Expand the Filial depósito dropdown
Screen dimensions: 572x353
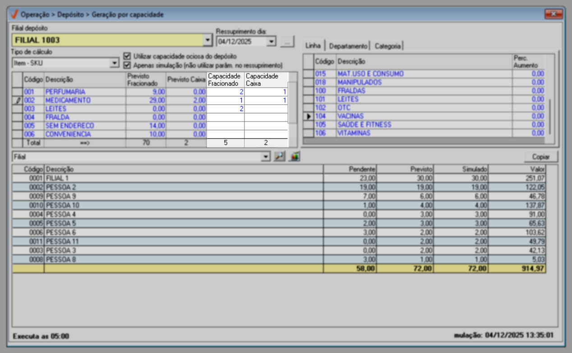pyautogui.click(x=208, y=40)
